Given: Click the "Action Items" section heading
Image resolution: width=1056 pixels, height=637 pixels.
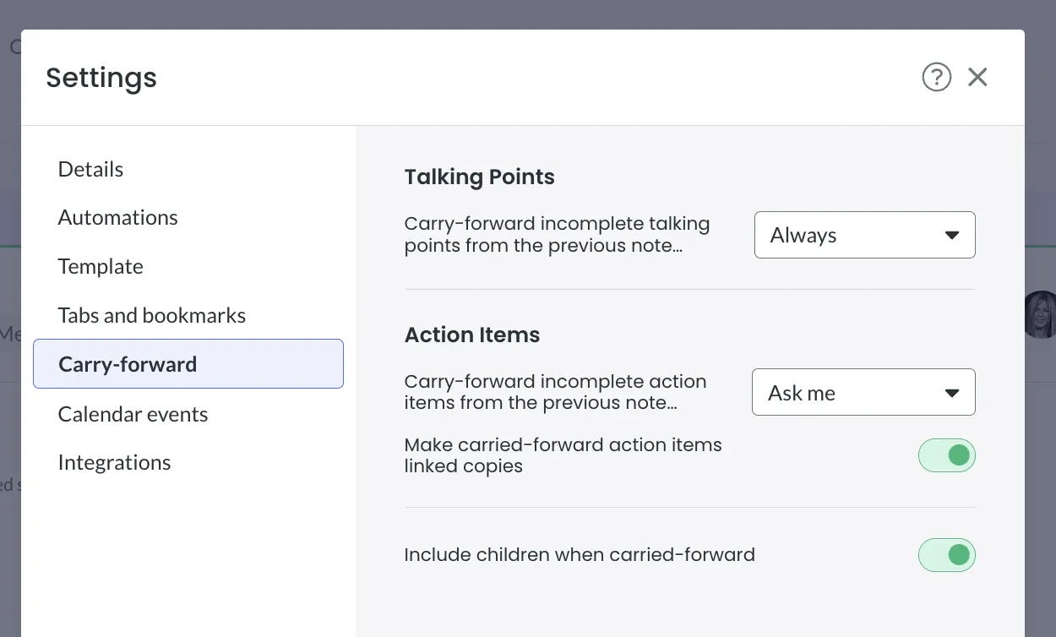Looking at the screenshot, I should click(471, 335).
